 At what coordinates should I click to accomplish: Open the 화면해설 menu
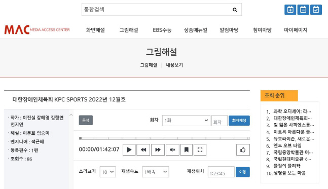[x=95, y=30]
